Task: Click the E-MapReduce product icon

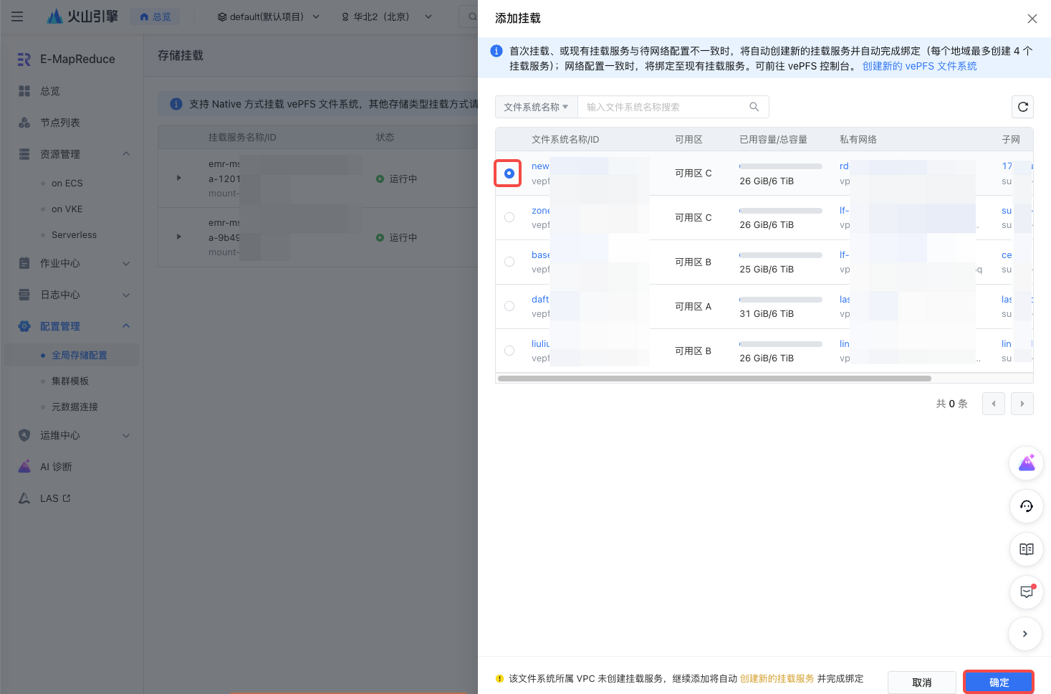Action: 24,59
